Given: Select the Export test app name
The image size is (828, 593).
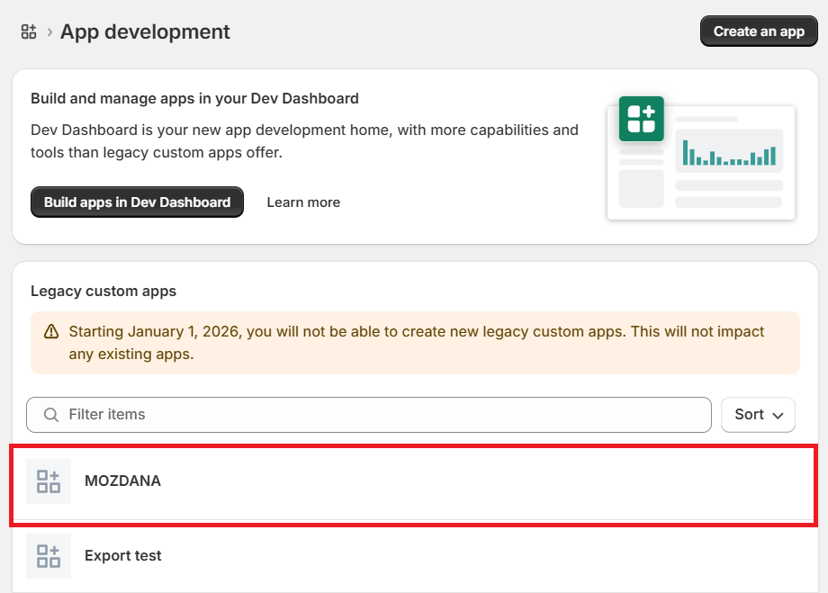Looking at the screenshot, I should pos(123,556).
